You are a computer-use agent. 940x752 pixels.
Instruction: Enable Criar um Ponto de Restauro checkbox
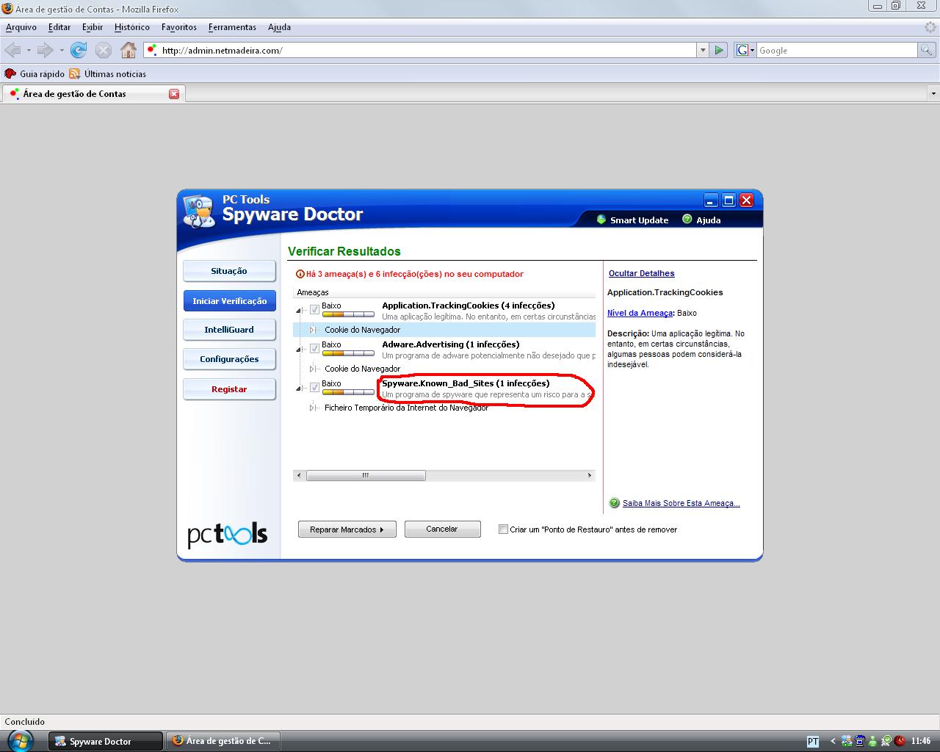coord(503,529)
